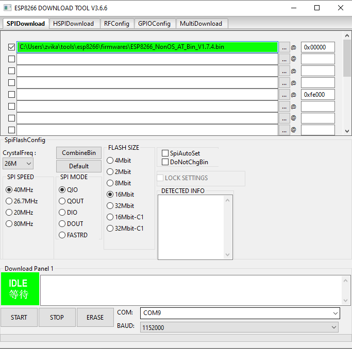Image resolution: width=352 pixels, height=349 pixels.
Task: Maximize the ESP8266 Download Tool window
Action: click(x=317, y=8)
